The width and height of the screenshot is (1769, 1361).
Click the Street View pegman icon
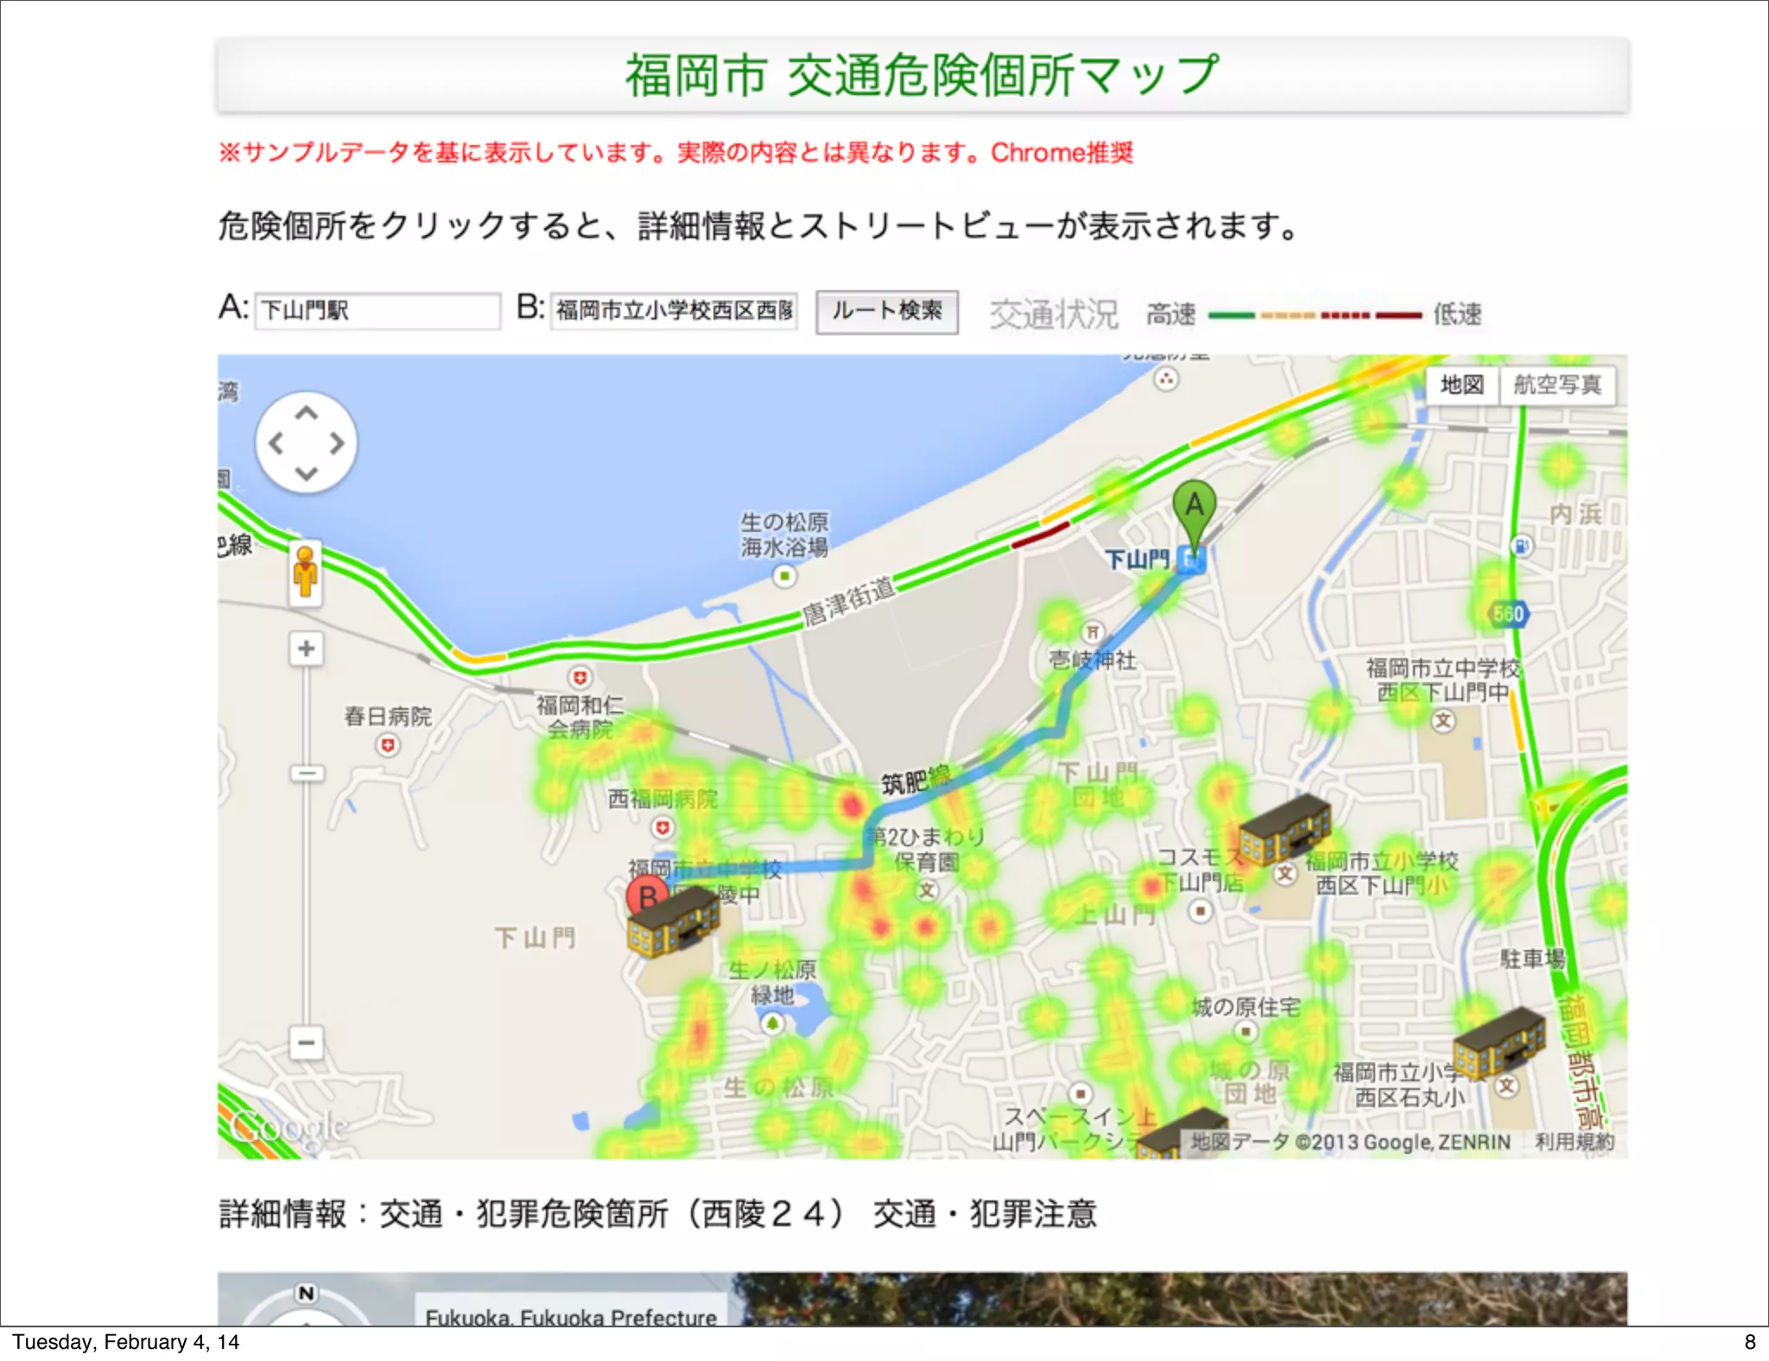click(305, 572)
